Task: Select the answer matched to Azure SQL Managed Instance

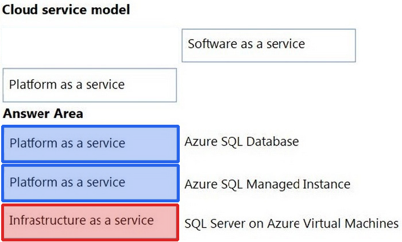Action: [x=90, y=183]
